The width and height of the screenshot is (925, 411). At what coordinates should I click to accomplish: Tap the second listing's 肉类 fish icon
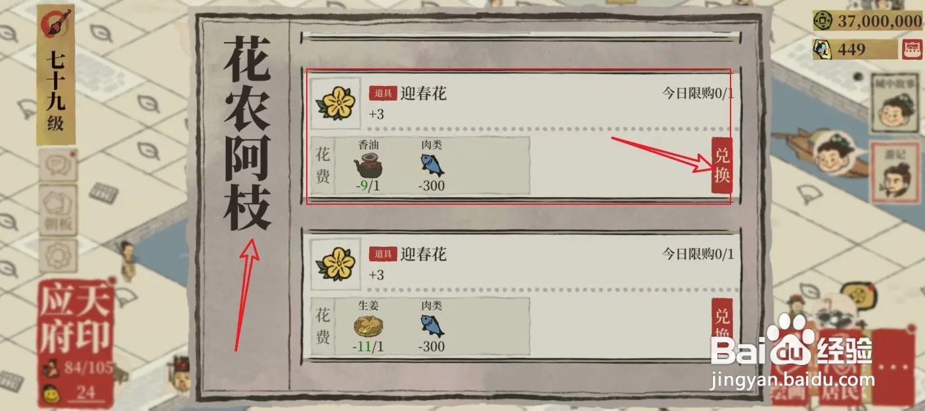[x=432, y=326]
